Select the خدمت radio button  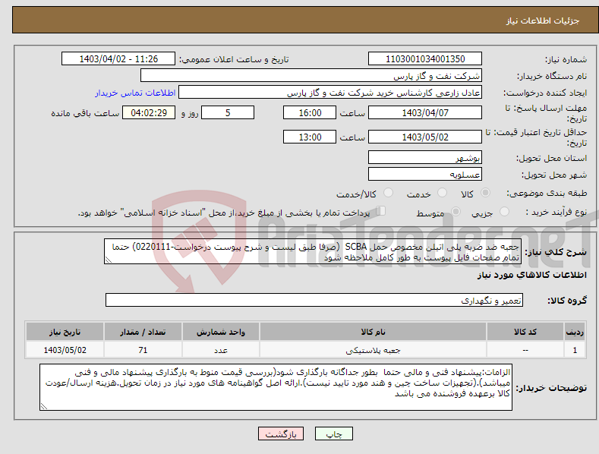[442, 193]
